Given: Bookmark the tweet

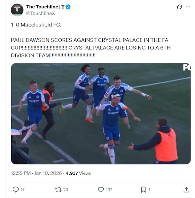Looking at the screenshot, I should coord(143,190).
